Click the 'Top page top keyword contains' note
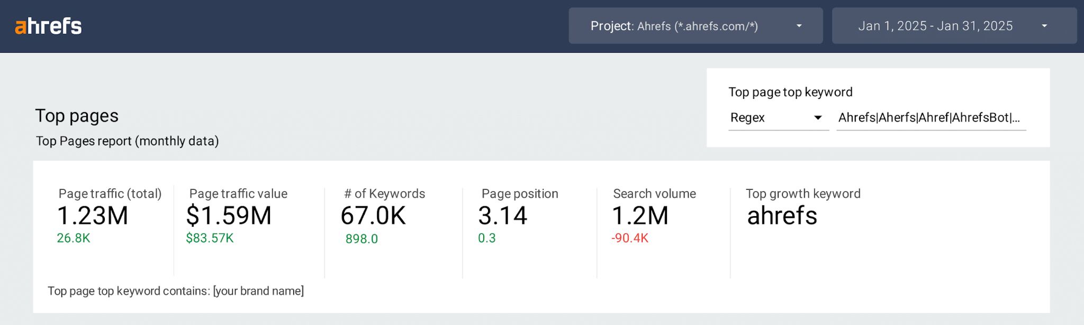1084x325 pixels. [x=176, y=291]
